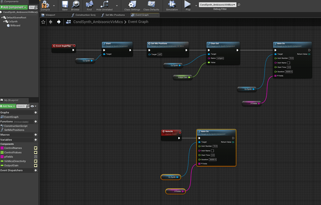
Task: Add a new graph with plus
Action: coord(36,112)
